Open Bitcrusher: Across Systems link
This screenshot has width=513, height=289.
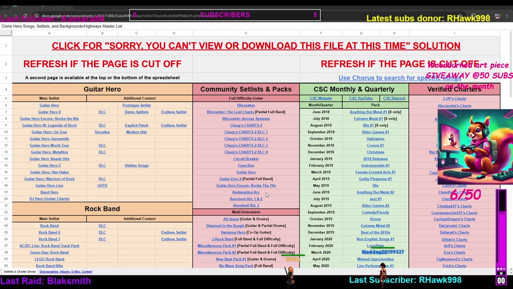pos(246,119)
